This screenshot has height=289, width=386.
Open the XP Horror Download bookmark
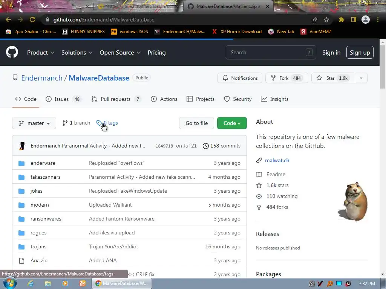coord(237,32)
